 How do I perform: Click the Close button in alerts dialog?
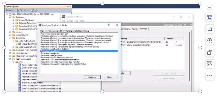(109, 77)
